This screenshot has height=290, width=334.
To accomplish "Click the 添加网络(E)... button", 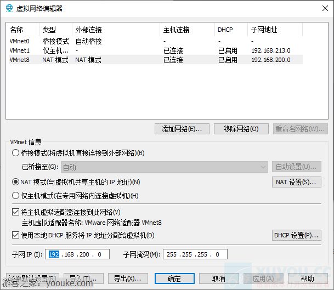I will pos(182,129).
